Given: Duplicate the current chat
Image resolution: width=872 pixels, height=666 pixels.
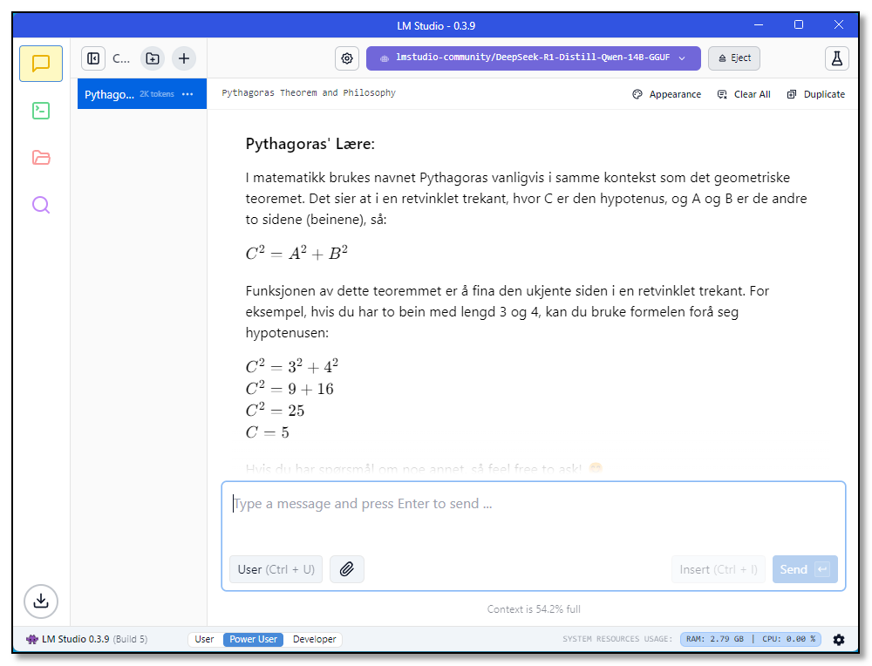Looking at the screenshot, I should click(816, 94).
